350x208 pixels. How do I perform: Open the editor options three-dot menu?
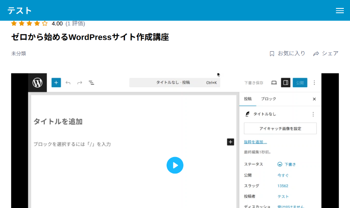314,83
